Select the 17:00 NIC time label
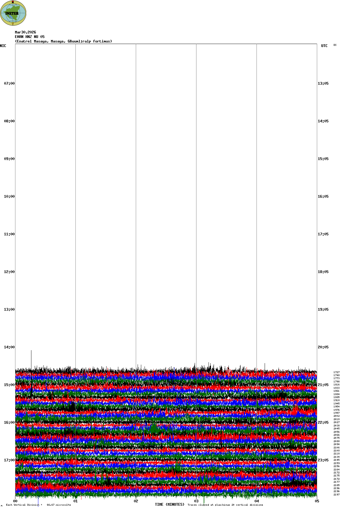Viewport: 341px width, 509px height. coord(9,460)
